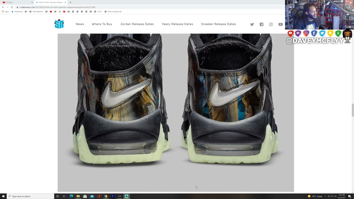Click the page vertical scrollbar thumb

click(x=353, y=110)
